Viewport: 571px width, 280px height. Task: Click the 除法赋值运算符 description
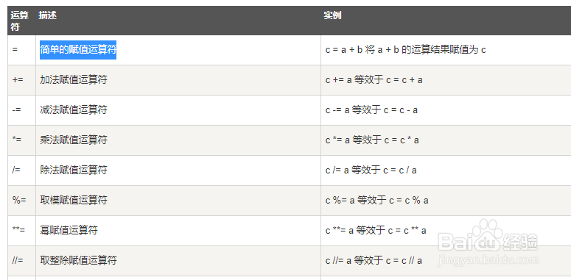(x=74, y=170)
